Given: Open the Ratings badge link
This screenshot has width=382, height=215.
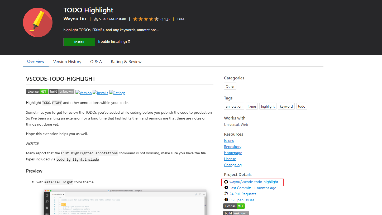Looking at the screenshot, I should (x=117, y=93).
